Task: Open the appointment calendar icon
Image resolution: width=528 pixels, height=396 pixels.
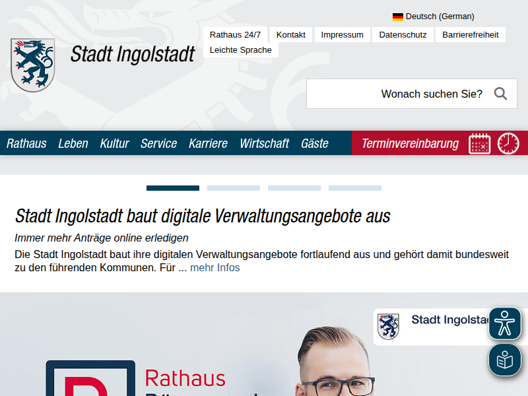Action: click(x=480, y=143)
